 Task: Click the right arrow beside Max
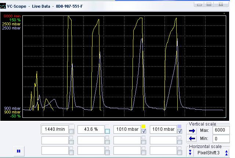[x=192, y=130]
